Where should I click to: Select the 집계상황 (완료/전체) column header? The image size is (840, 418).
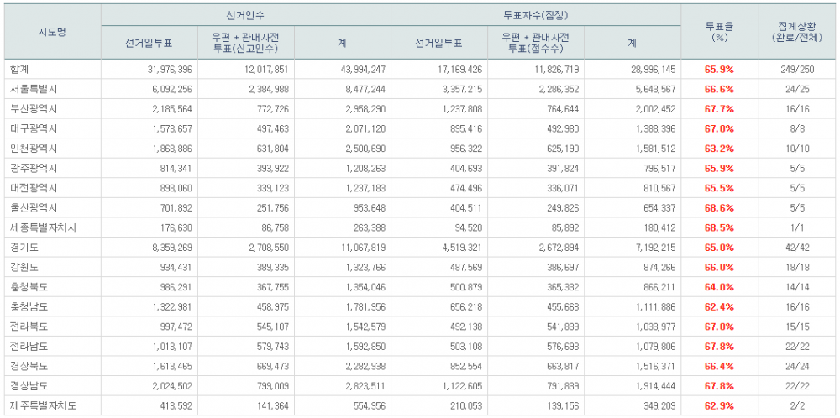pos(795,32)
